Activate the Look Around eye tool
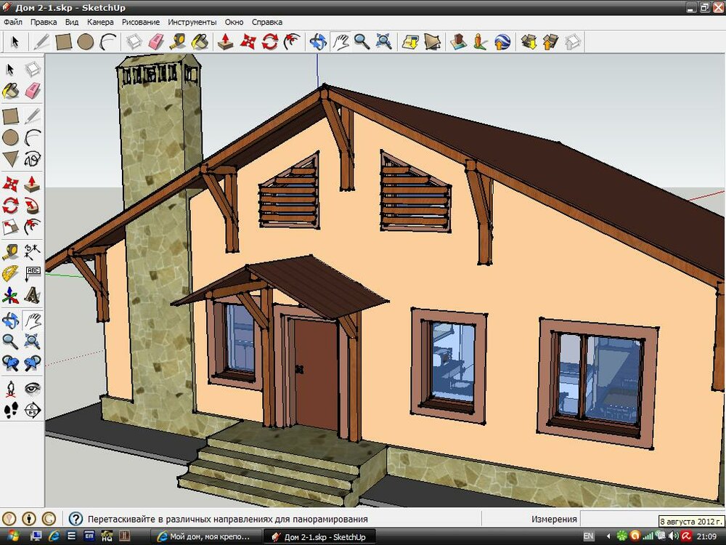The width and height of the screenshot is (726, 545). click(x=33, y=388)
